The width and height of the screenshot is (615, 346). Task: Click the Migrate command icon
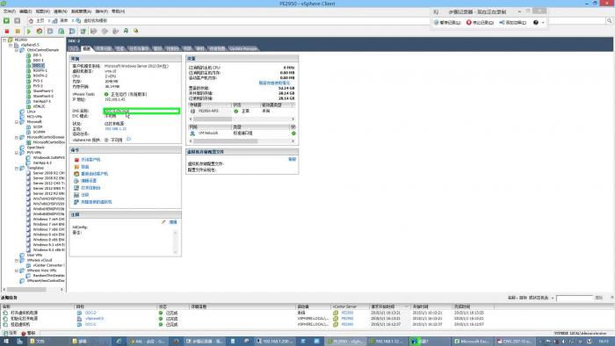tap(76, 195)
